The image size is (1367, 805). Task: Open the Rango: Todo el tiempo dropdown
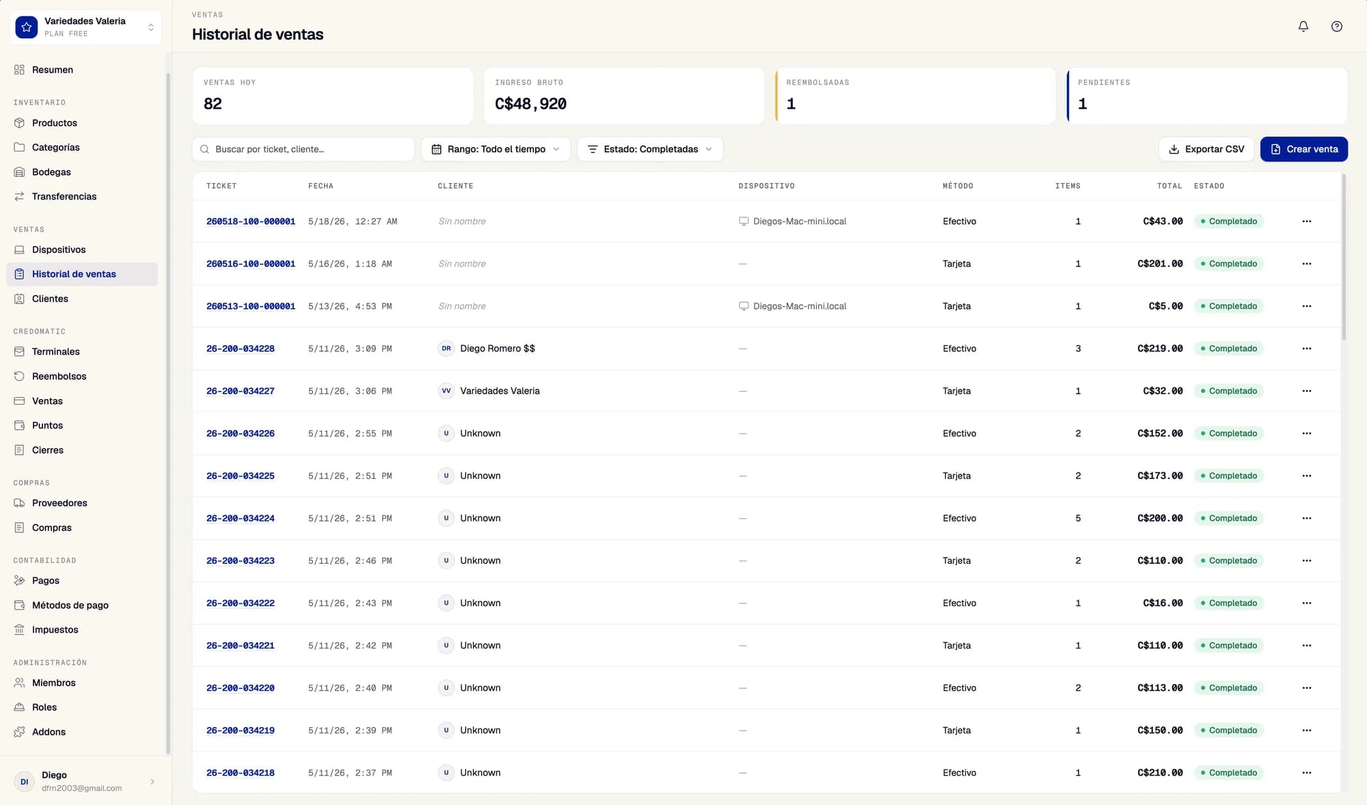(496, 149)
